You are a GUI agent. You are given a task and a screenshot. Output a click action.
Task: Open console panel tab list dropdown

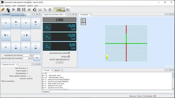coord(170,70)
